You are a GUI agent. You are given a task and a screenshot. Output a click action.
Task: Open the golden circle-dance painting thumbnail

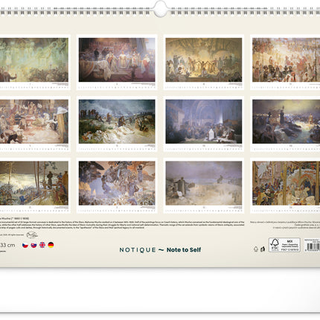tap(204, 60)
